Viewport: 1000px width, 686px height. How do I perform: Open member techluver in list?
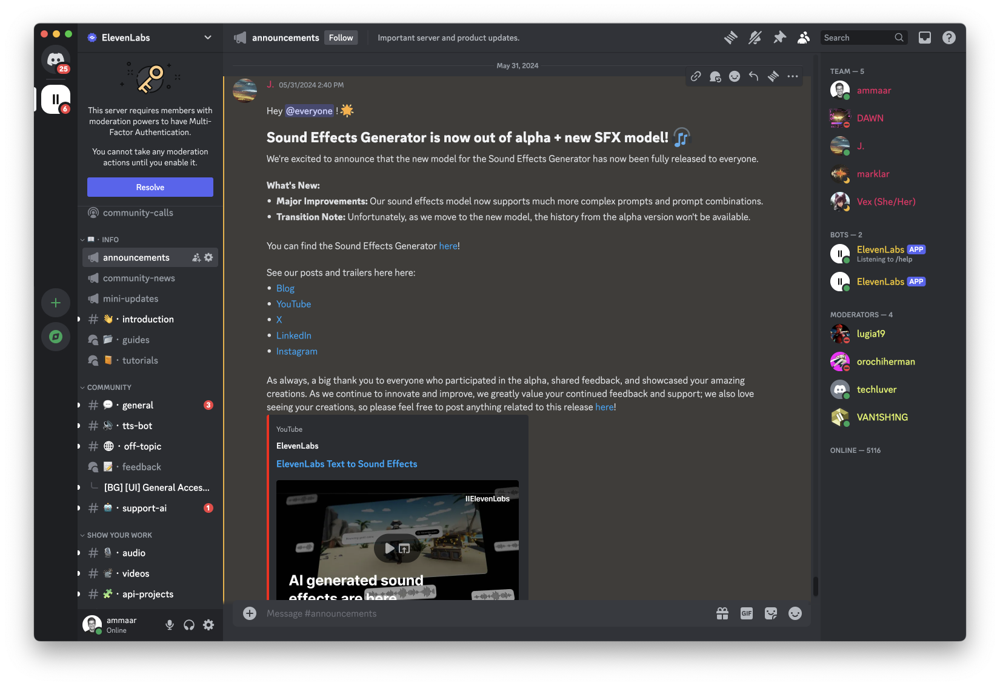point(888,390)
